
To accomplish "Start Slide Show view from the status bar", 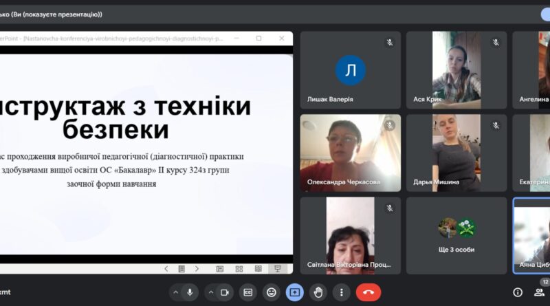I will click(x=278, y=269).
